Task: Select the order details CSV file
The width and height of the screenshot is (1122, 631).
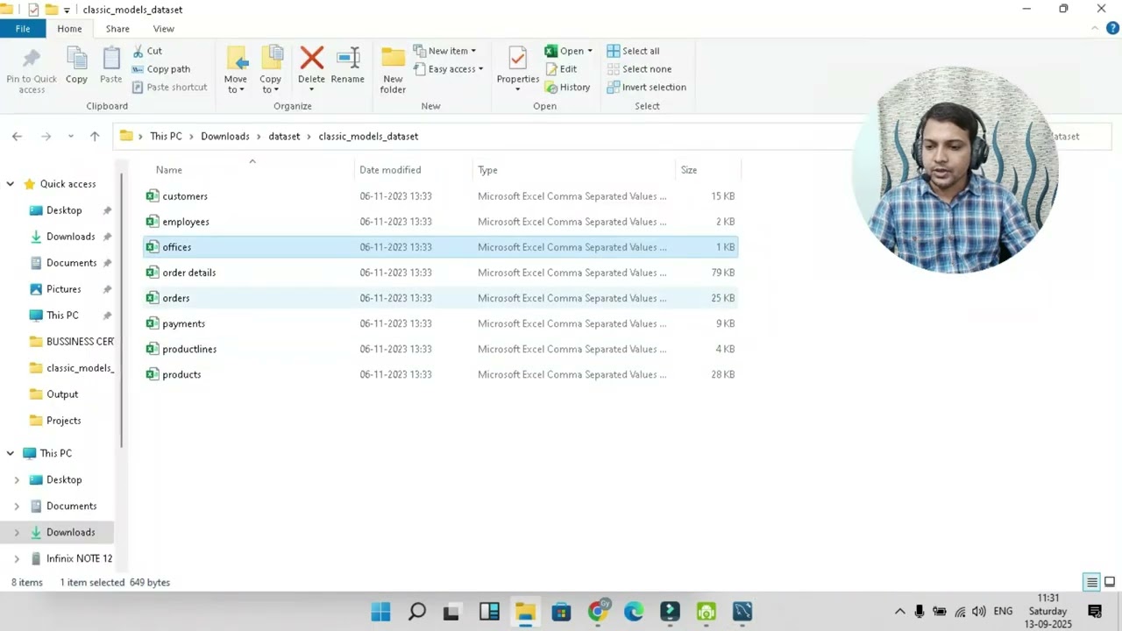Action: [x=441, y=273]
